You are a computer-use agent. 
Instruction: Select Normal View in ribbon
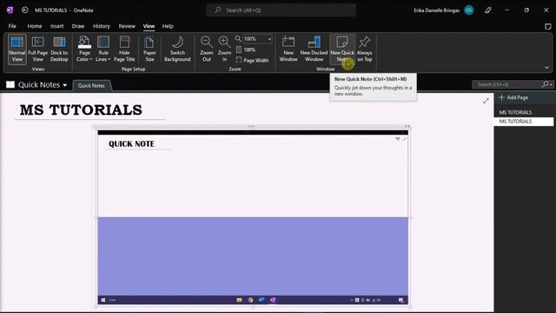pos(17,49)
